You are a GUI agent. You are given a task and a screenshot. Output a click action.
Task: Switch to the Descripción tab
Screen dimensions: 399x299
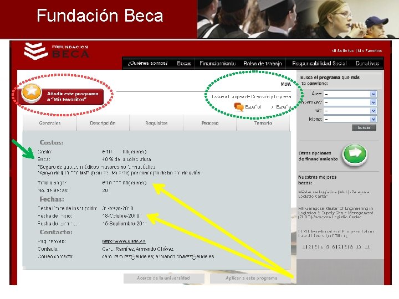point(103,123)
